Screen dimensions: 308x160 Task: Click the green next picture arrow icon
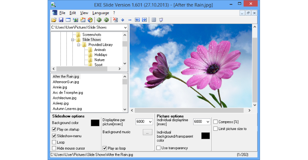coord(106,20)
